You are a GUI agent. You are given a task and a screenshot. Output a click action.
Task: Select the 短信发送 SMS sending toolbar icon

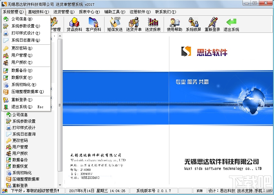coord(114,23)
